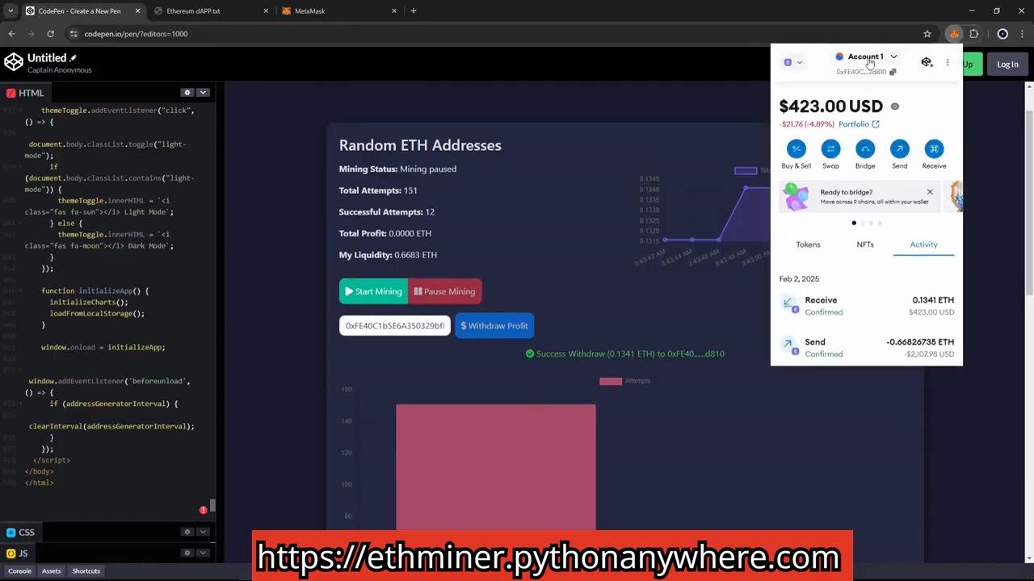Click the MetaMask Swap icon
This screenshot has width=1034, height=581.
click(x=830, y=148)
